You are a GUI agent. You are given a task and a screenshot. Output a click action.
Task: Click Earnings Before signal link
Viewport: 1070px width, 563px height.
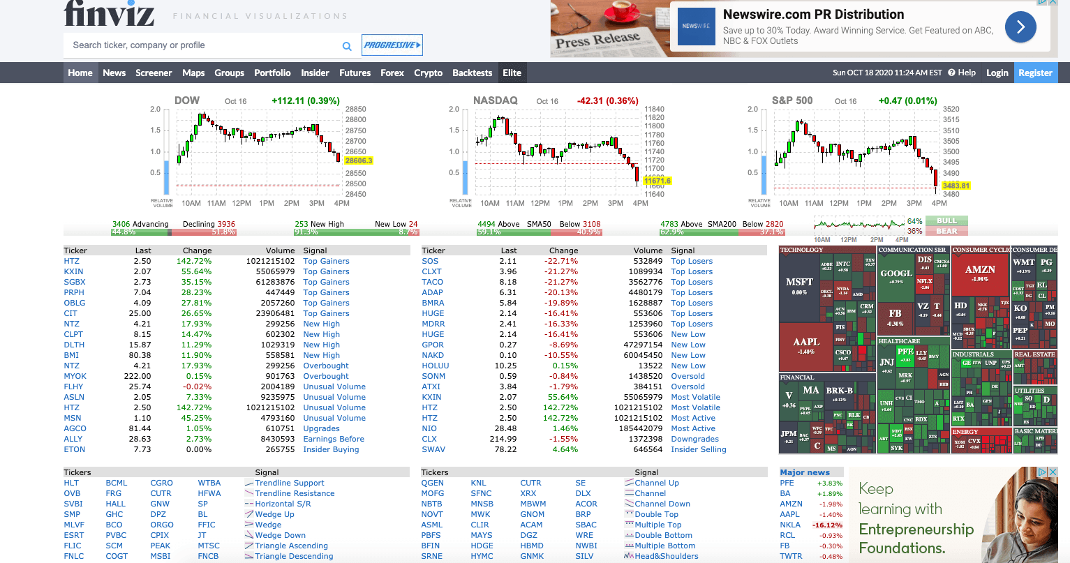pyautogui.click(x=334, y=439)
